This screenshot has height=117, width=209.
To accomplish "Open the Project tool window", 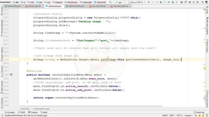I will 2,11.
